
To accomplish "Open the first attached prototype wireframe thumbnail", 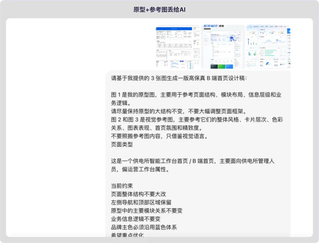I will point(178,47).
